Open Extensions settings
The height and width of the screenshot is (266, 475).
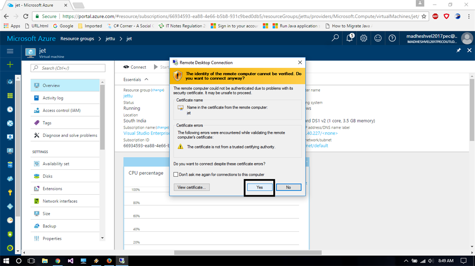click(65, 189)
